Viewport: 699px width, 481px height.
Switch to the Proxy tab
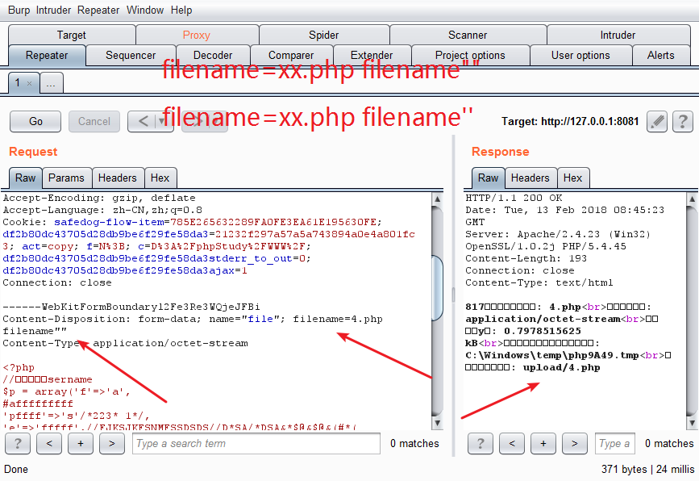(x=197, y=35)
